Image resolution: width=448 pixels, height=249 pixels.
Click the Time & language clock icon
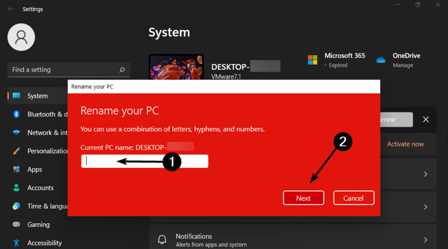pos(16,206)
